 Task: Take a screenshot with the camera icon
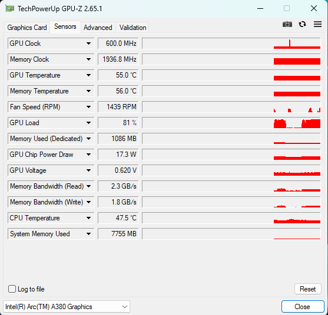(x=287, y=24)
